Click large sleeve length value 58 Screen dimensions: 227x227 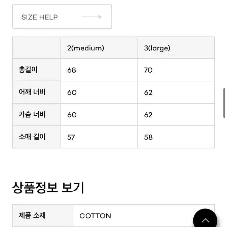(148, 137)
